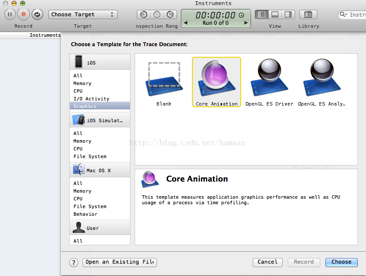The image size is (366, 276).
Task: Select CPU under iOS Simulator
Action: tap(100, 149)
